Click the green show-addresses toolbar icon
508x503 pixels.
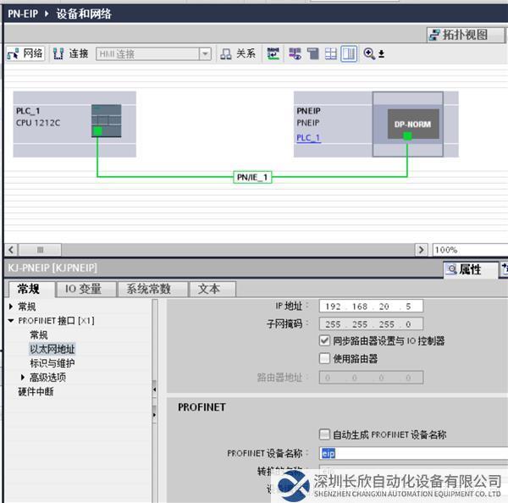pos(273,53)
